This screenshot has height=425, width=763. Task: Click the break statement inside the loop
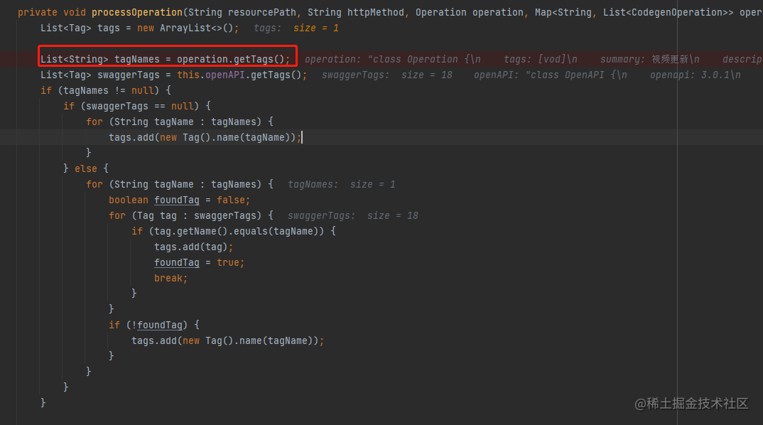(x=171, y=278)
